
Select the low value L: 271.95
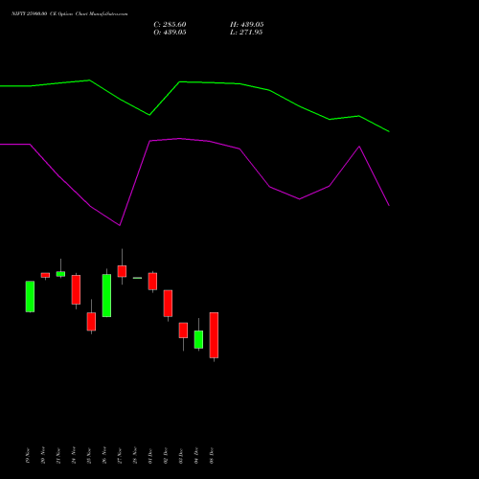[246, 33]
